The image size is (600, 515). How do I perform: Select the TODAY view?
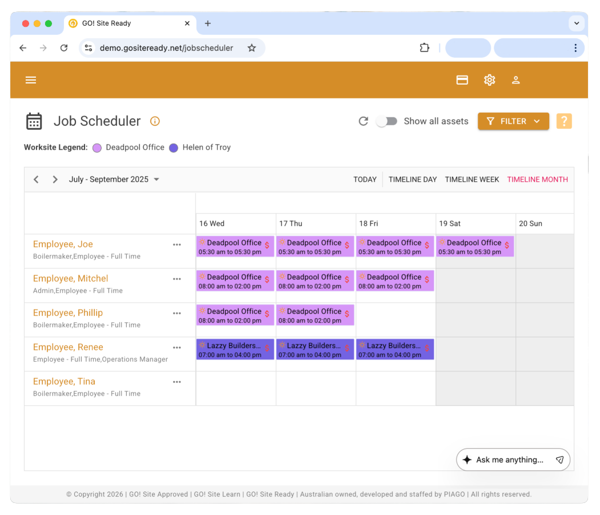pos(365,179)
